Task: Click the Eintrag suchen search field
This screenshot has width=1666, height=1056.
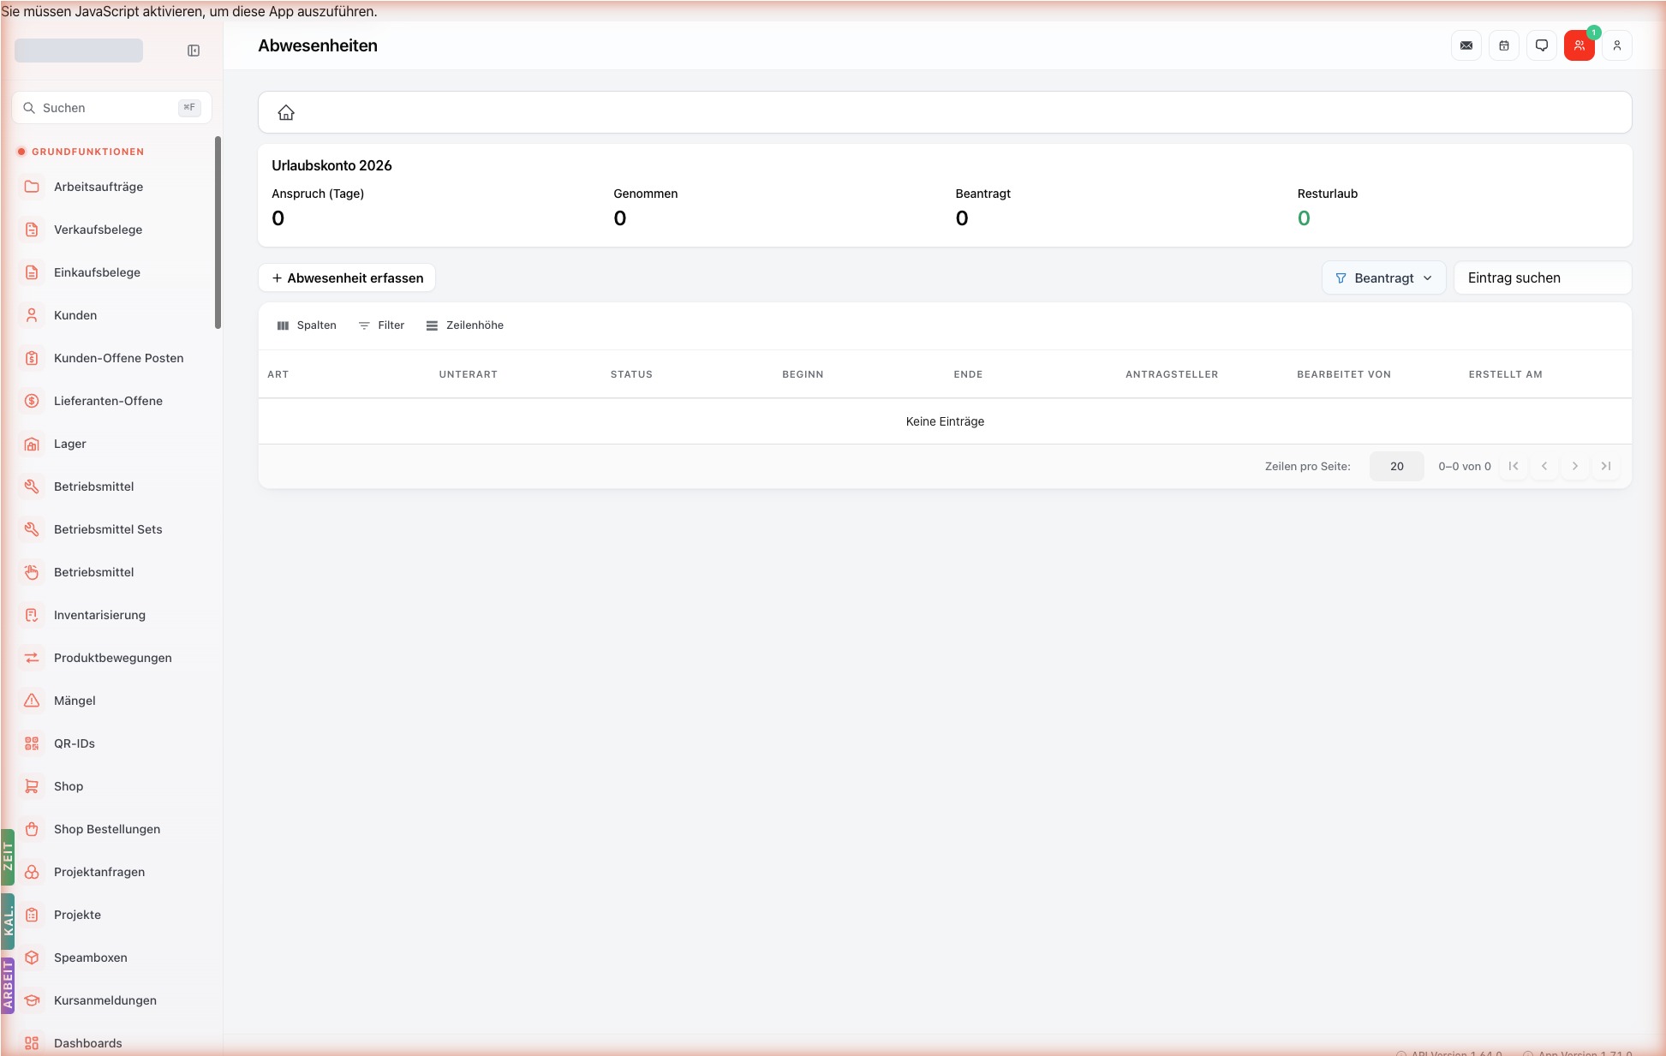Action: click(x=1543, y=277)
